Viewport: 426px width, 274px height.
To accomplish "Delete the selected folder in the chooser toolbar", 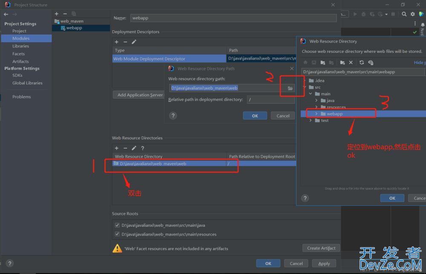I will [351, 63].
